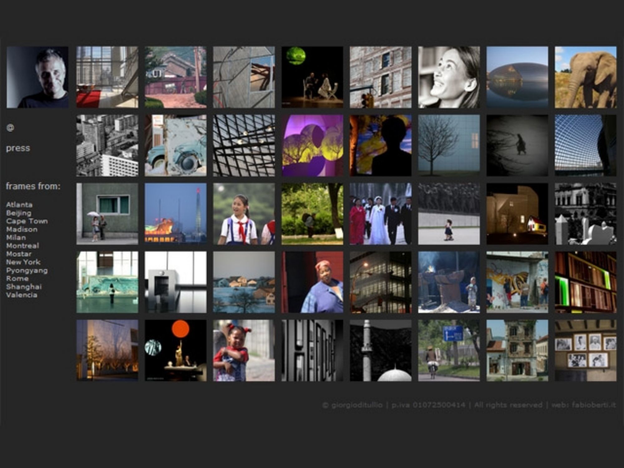
Task: Select Valencia in the city list
Action: (22, 295)
